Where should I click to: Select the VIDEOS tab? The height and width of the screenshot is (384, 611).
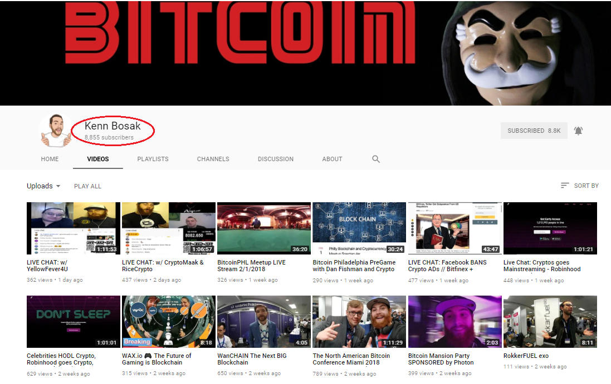[x=98, y=159]
